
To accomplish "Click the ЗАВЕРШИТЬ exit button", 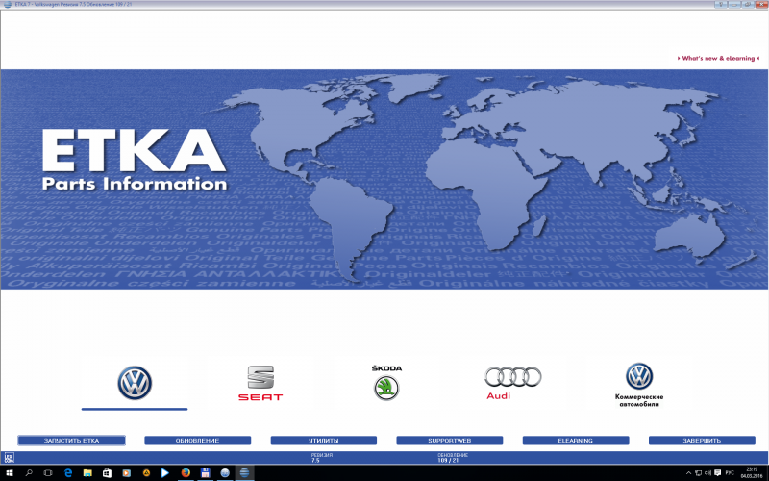I will click(x=702, y=441).
